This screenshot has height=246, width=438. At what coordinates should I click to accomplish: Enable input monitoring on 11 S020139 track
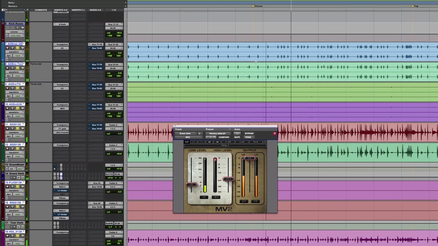coord(13,128)
